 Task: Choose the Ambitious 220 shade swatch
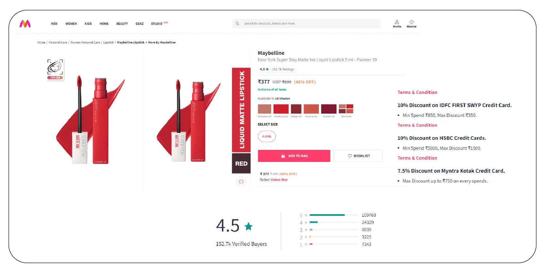click(x=281, y=109)
